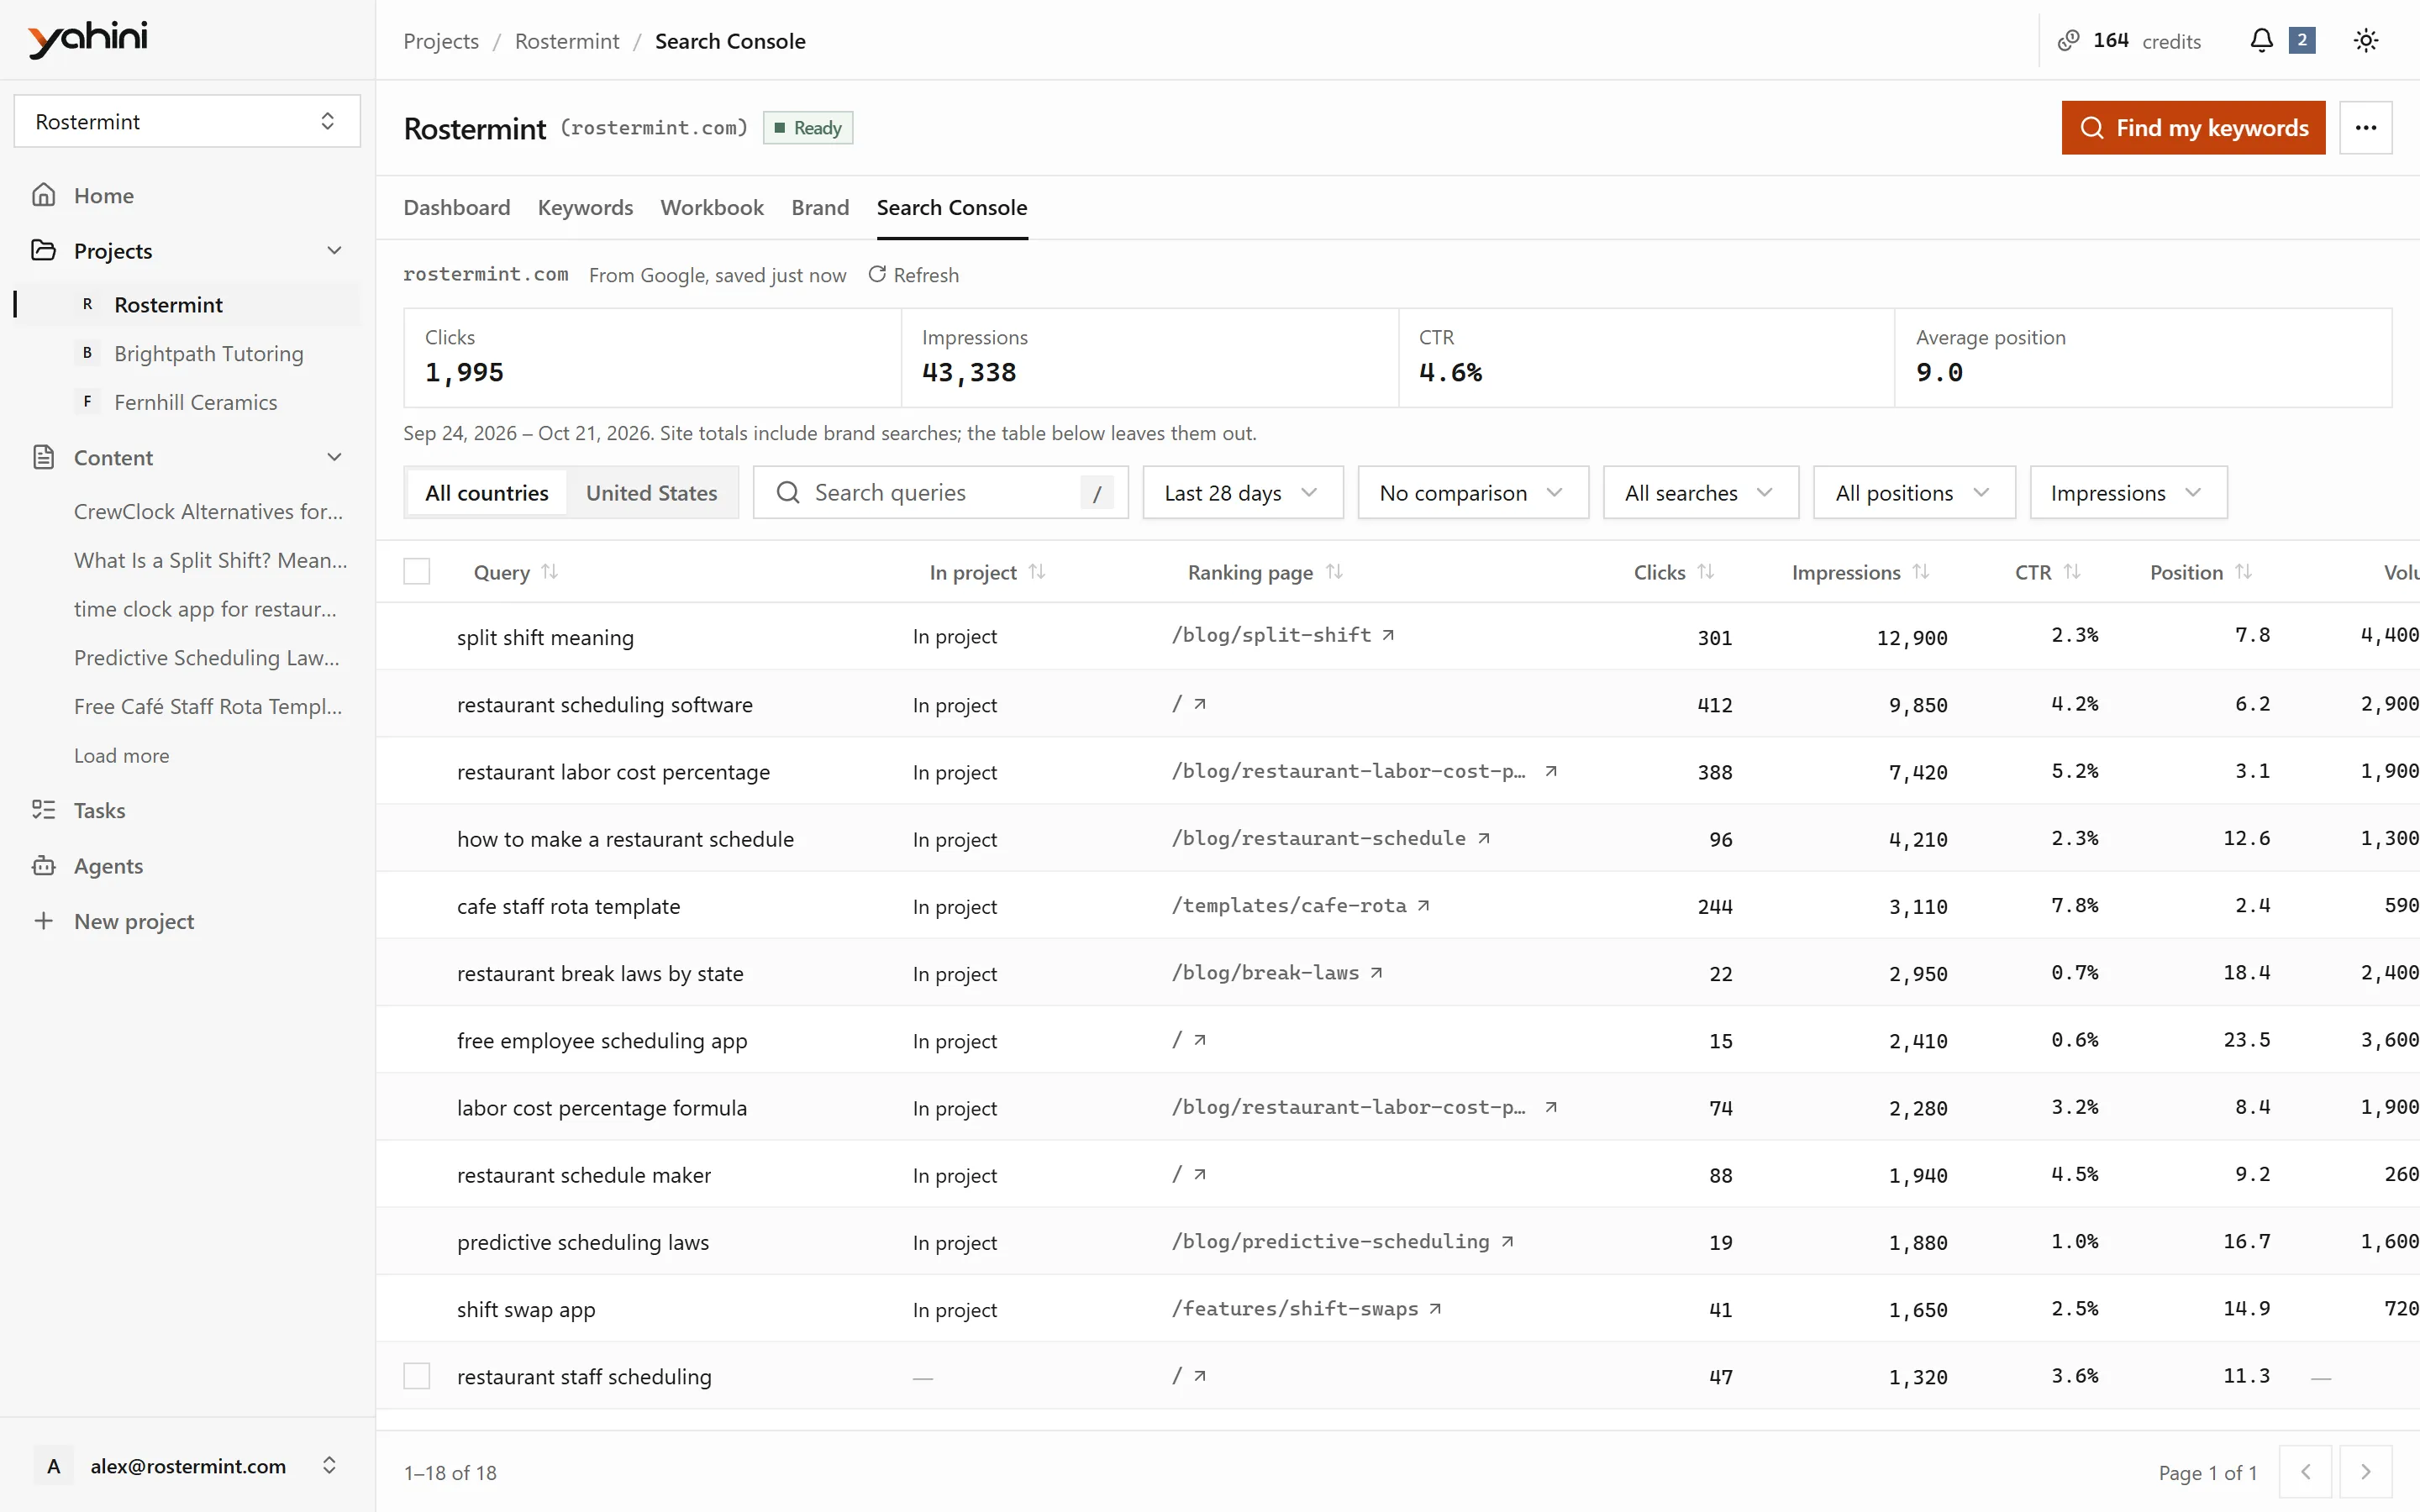The image size is (2420, 1512).
Task: Go to next page arrow
Action: pos(2365,1471)
